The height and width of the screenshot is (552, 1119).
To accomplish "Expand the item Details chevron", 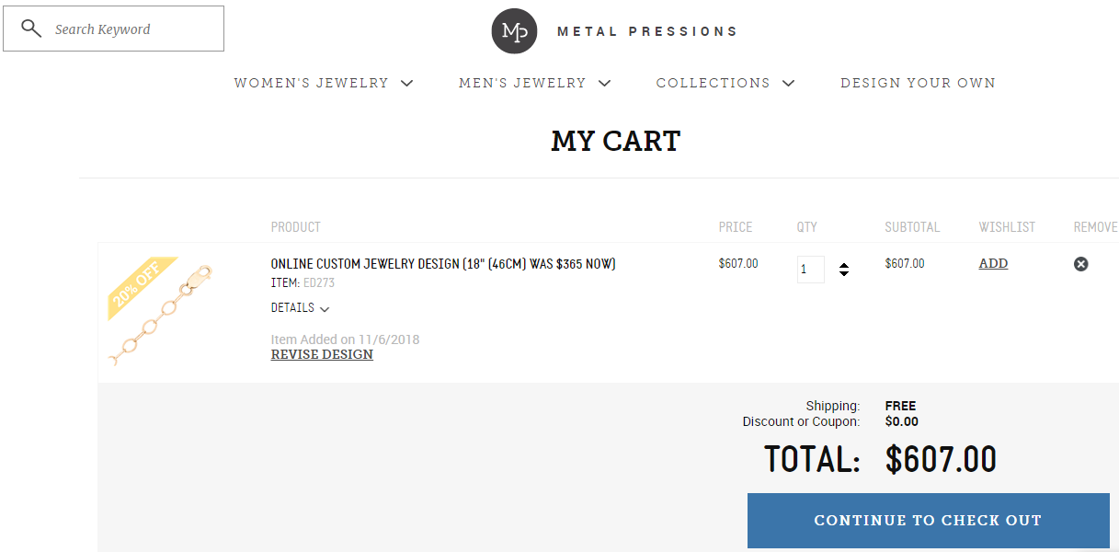I will coord(325,309).
